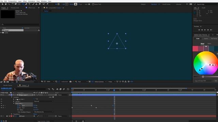Select the Eraser tool

[x=40, y=4]
